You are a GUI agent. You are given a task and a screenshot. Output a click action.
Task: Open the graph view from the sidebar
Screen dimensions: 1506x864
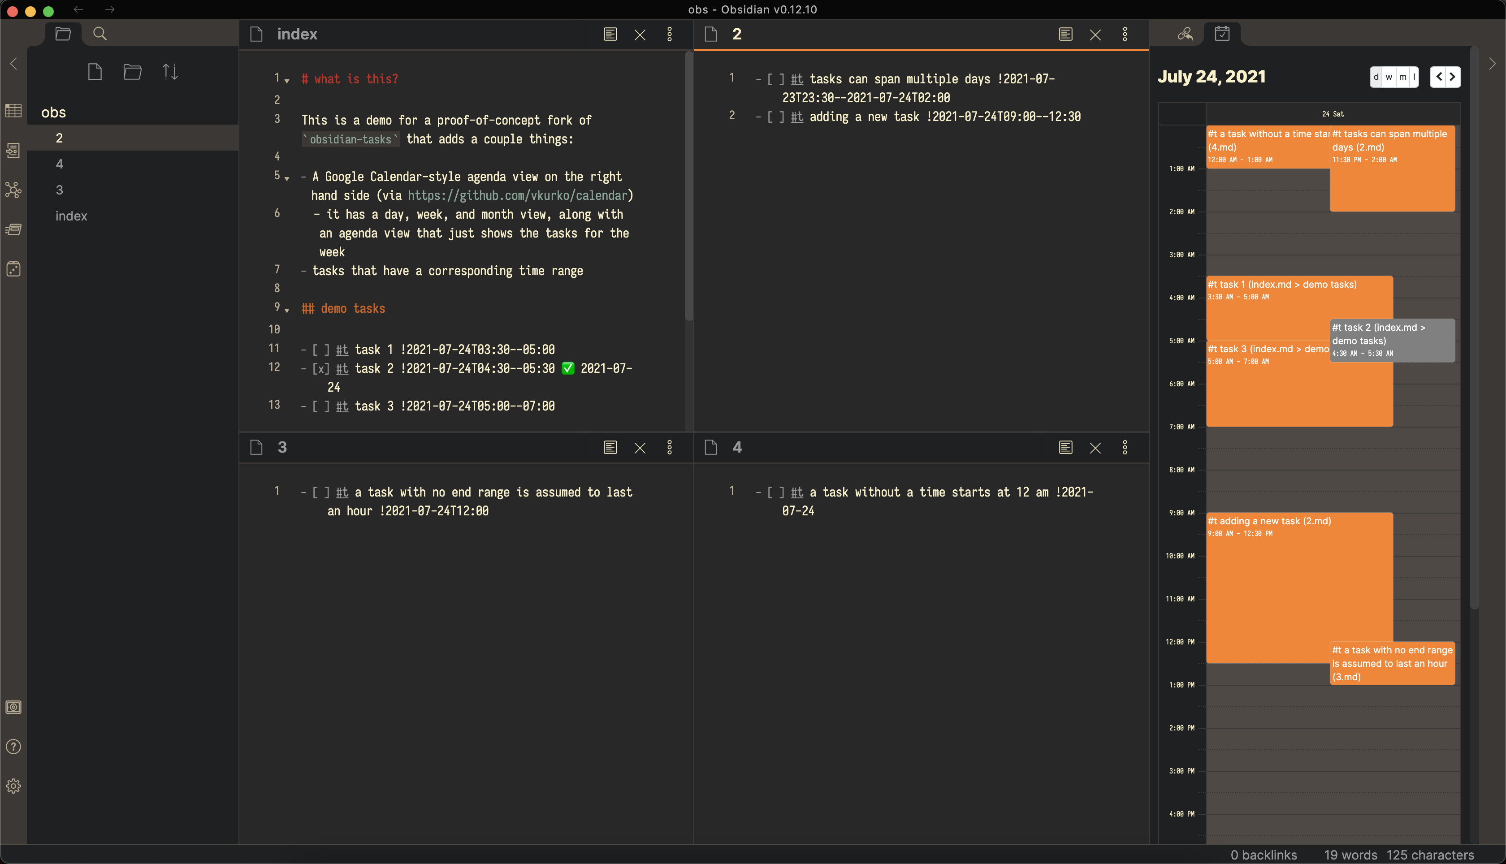13,190
